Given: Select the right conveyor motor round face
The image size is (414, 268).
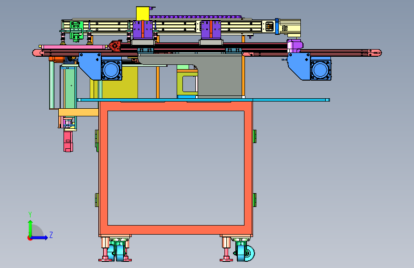Looking at the screenshot, I should tap(320, 70).
